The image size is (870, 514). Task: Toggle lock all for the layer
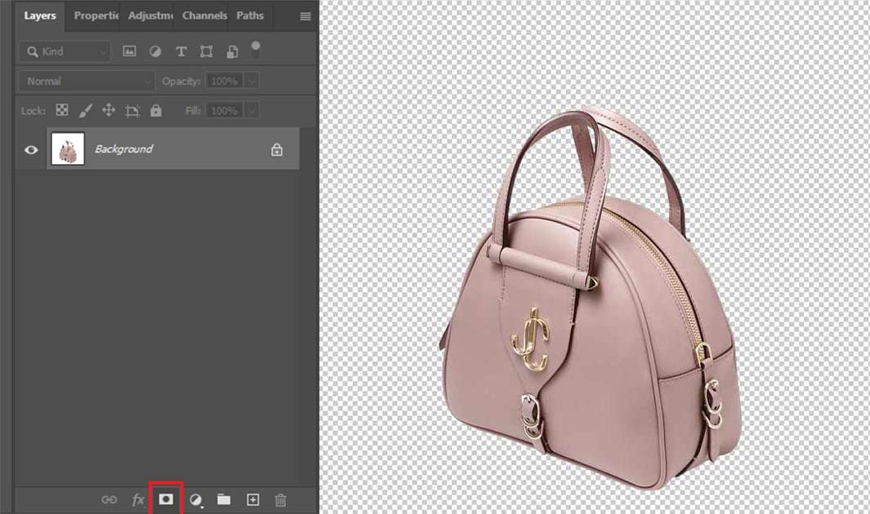[156, 110]
